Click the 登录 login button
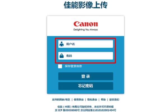 86,76
